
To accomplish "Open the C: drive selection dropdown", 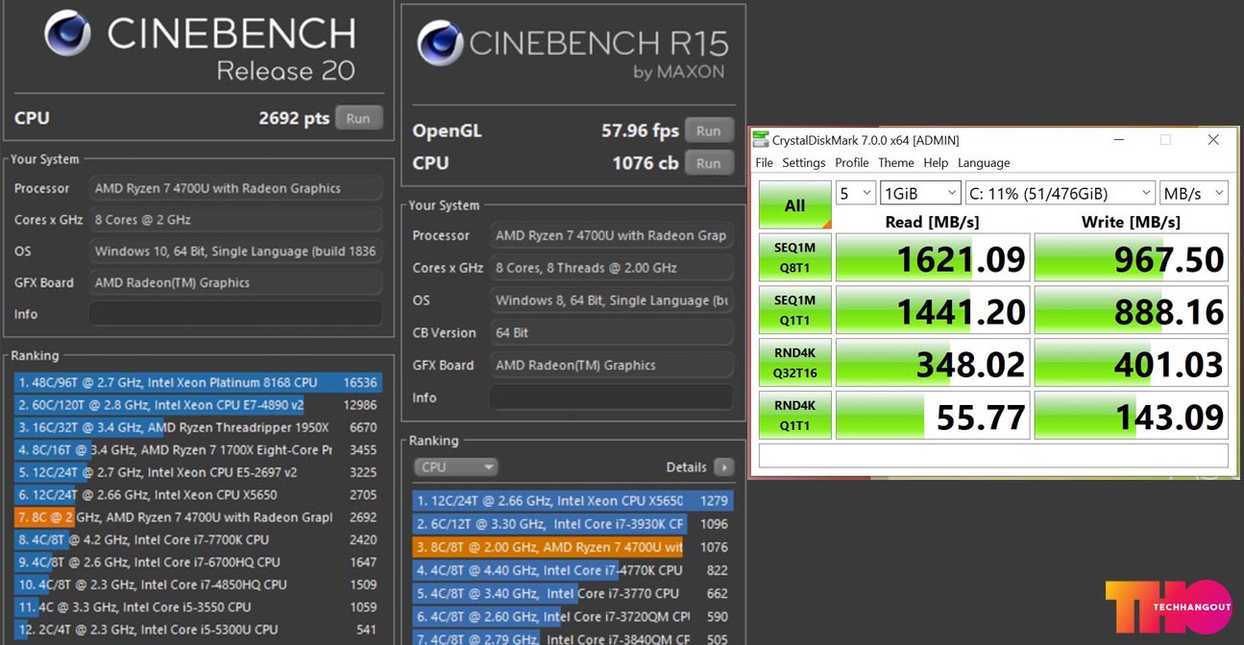I will [1061, 193].
